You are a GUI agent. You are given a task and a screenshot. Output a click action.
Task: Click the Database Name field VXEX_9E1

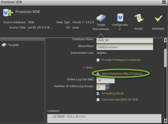125,41
